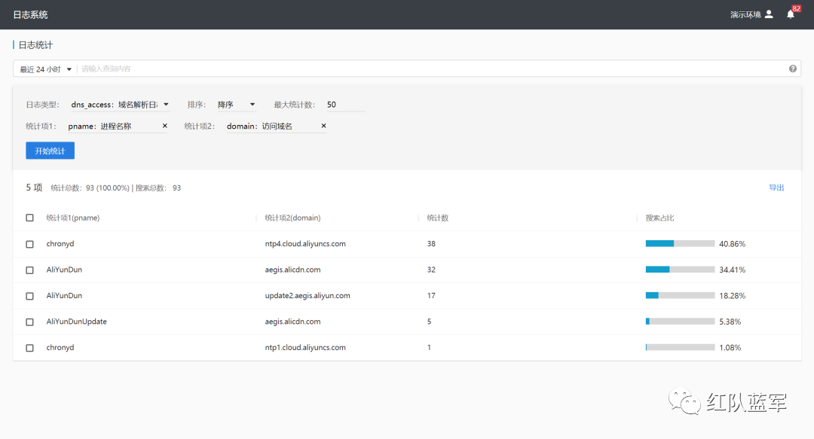Click the 最大统计数 field showing 50
This screenshot has width=814, height=439.
346,105
